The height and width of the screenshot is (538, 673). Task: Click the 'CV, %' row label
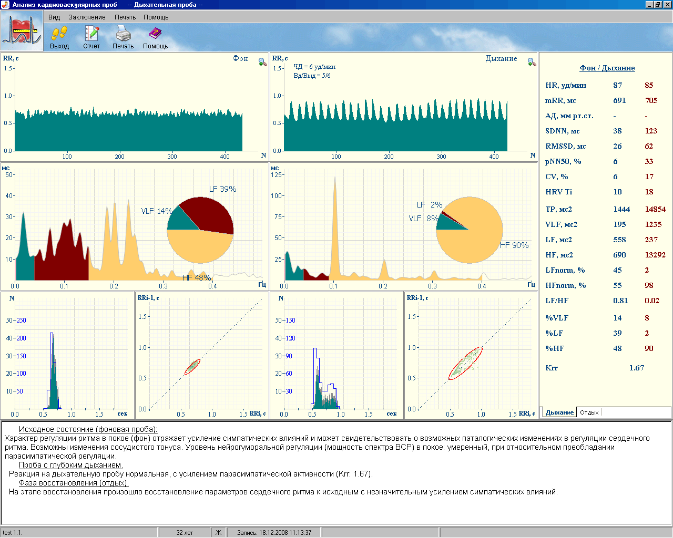(556, 177)
